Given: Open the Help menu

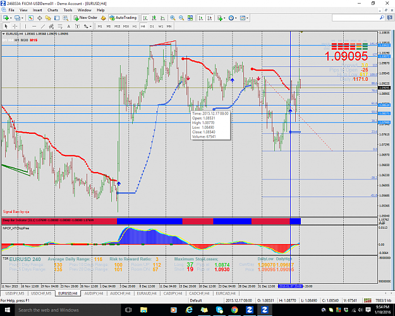Looking at the screenshot, I should click(100, 10).
